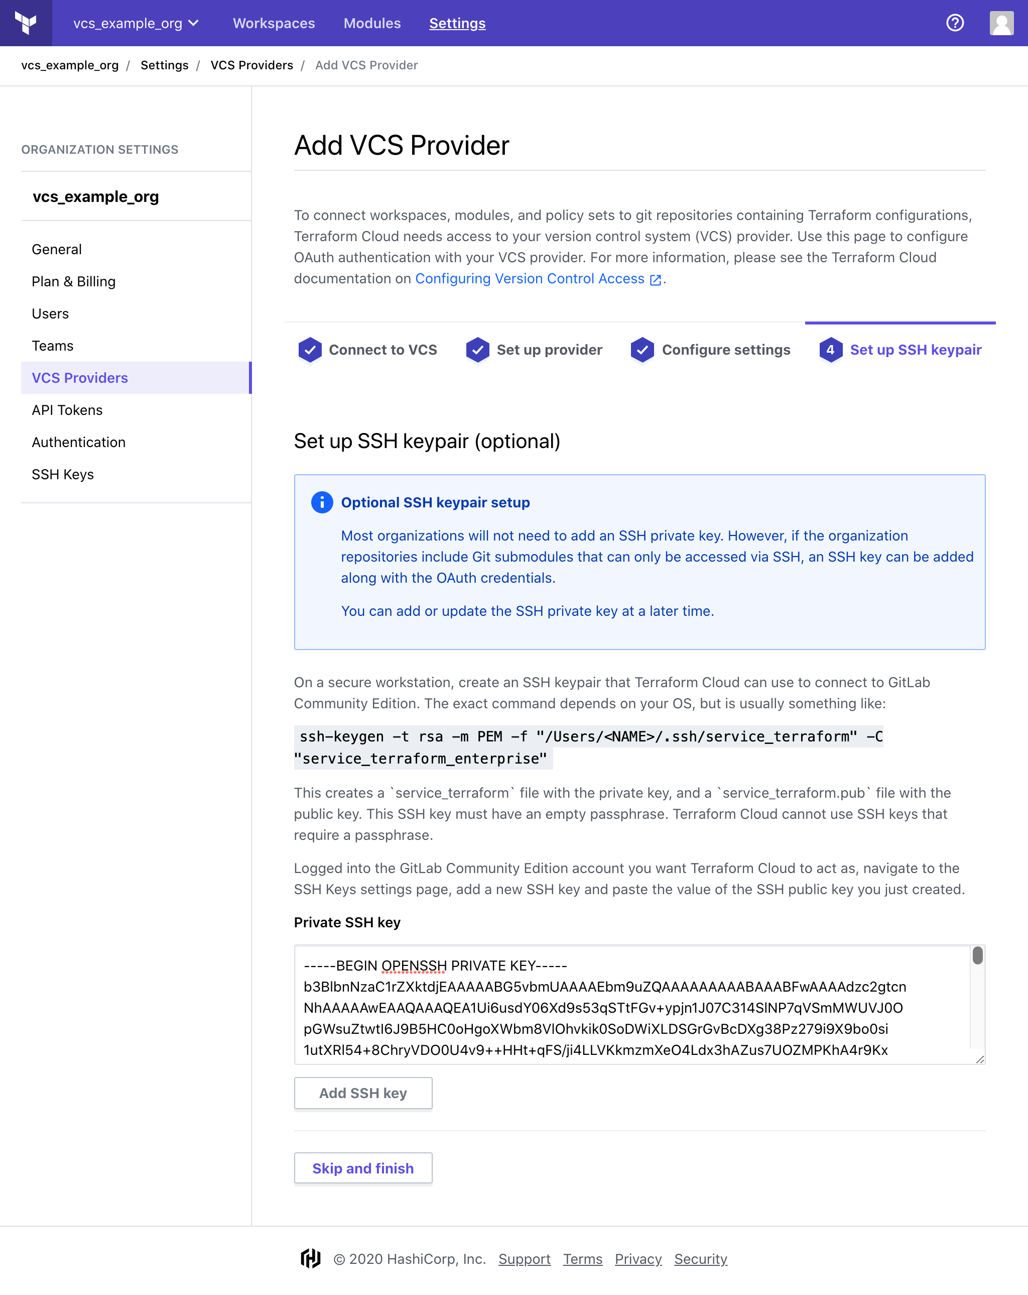This screenshot has width=1028, height=1295.
Task: Click the Skip and finish button
Action: 363,1169
